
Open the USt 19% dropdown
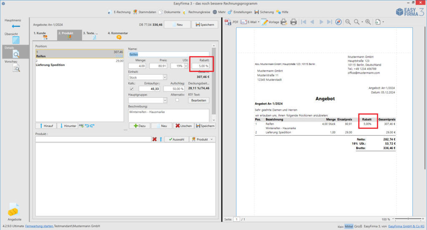186,66
